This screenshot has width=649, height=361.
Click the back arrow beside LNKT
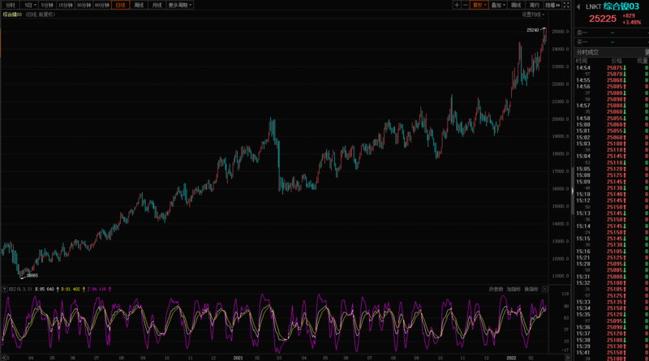[578, 6]
